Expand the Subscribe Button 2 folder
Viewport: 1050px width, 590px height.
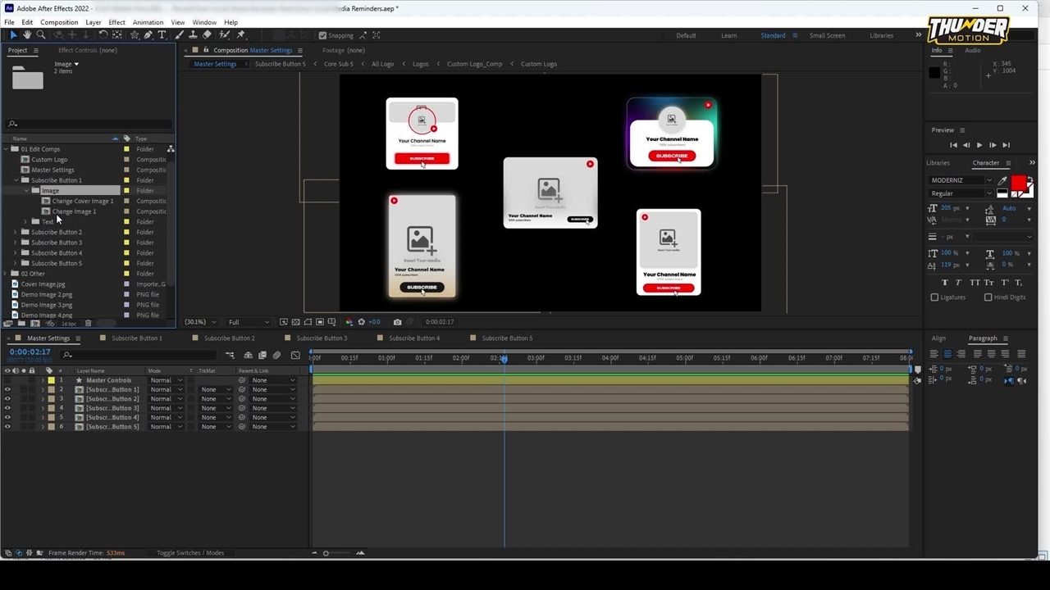click(x=15, y=232)
